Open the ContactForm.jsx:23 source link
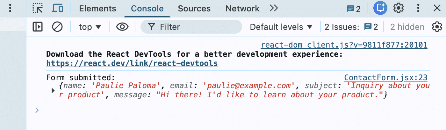 coord(385,78)
